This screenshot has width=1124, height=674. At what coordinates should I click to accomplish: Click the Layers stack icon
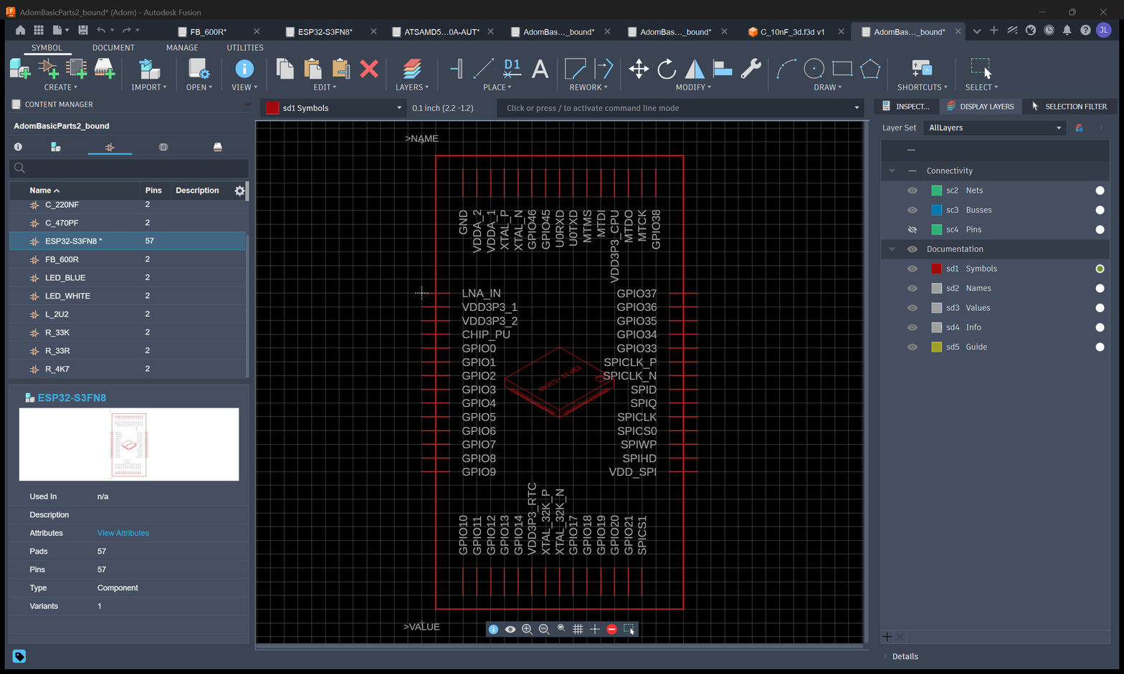pos(411,69)
